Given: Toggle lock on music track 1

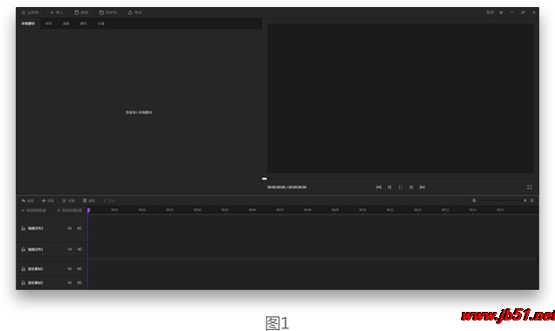Looking at the screenshot, I should coord(23,269).
